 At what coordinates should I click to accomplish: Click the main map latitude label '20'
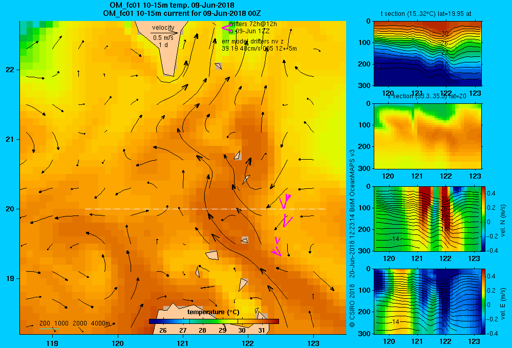[x=10, y=209]
